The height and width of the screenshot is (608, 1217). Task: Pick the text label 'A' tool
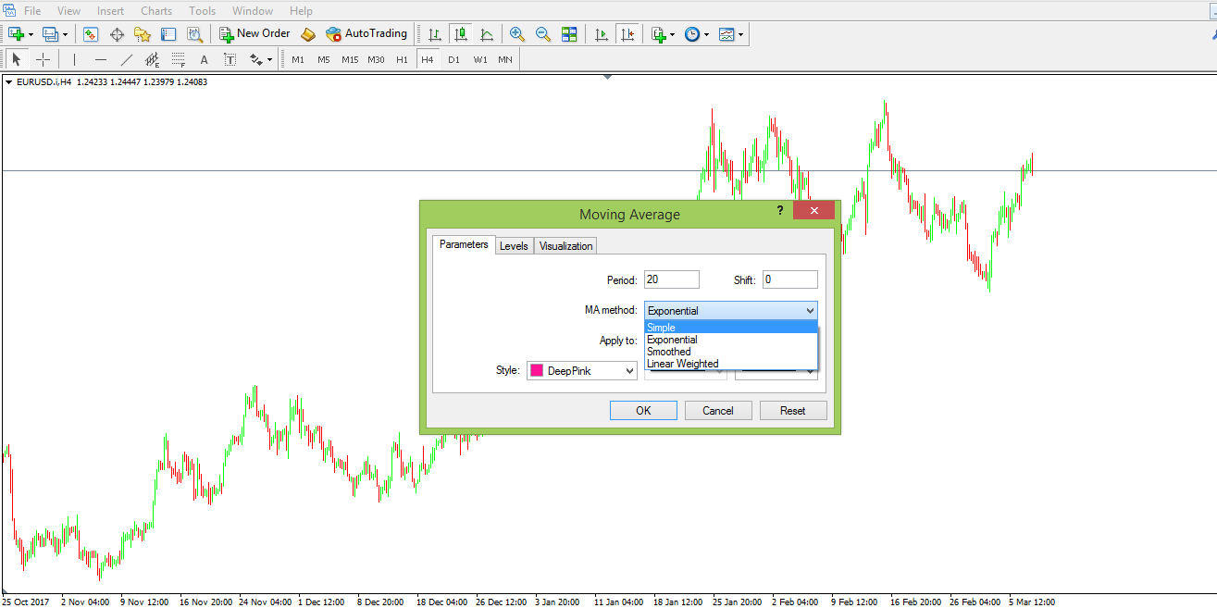click(x=205, y=60)
